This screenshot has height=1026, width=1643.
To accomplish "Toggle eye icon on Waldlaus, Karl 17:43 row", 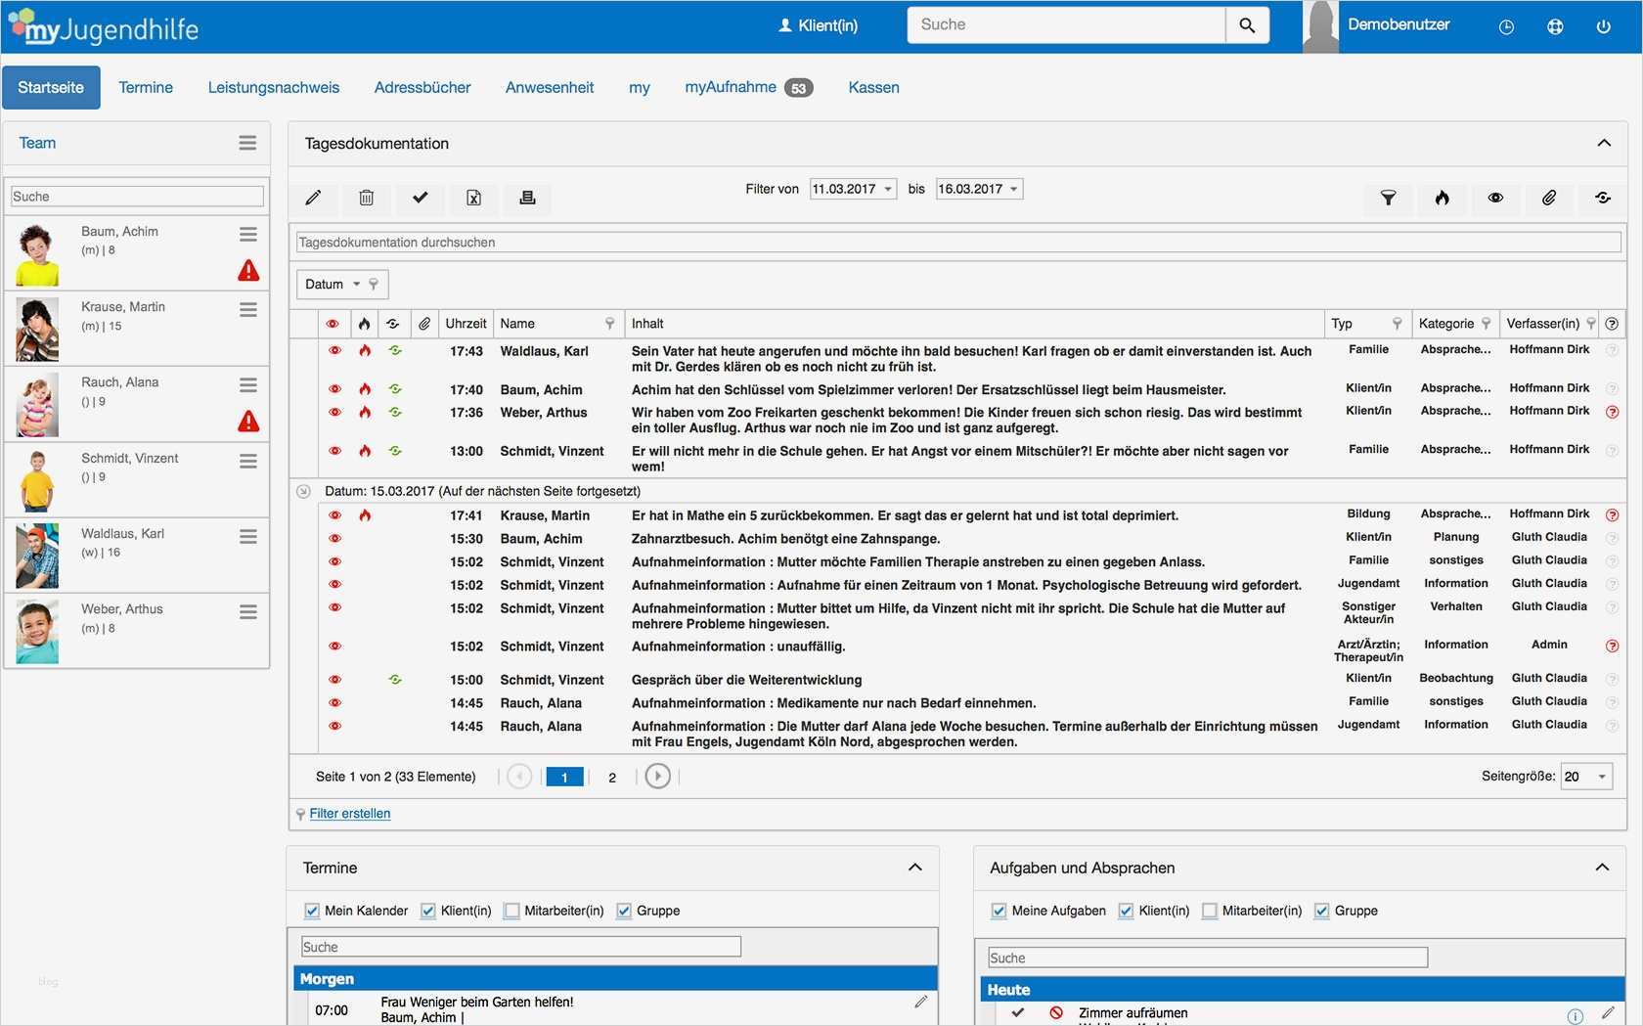I will click(x=334, y=350).
